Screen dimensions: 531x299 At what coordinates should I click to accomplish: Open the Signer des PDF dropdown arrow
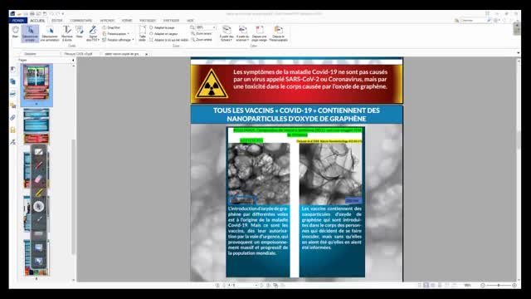(99, 40)
